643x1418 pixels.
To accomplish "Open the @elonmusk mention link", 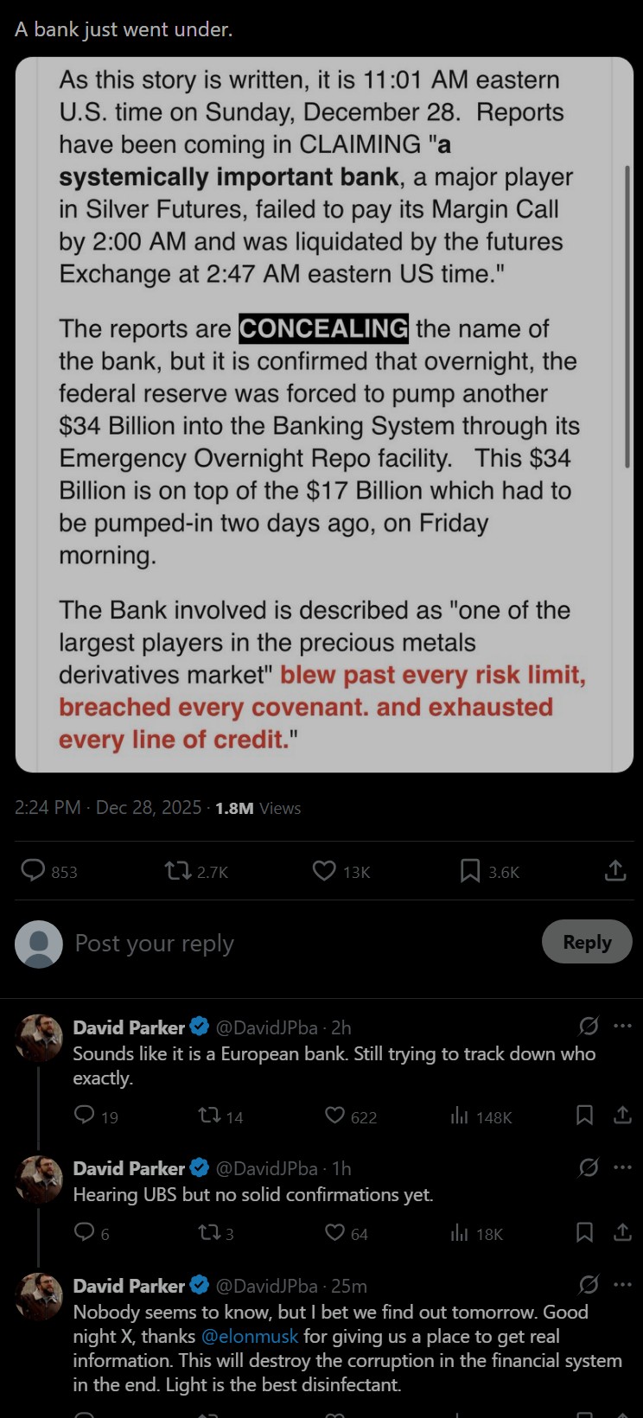I will pyautogui.click(x=250, y=1336).
